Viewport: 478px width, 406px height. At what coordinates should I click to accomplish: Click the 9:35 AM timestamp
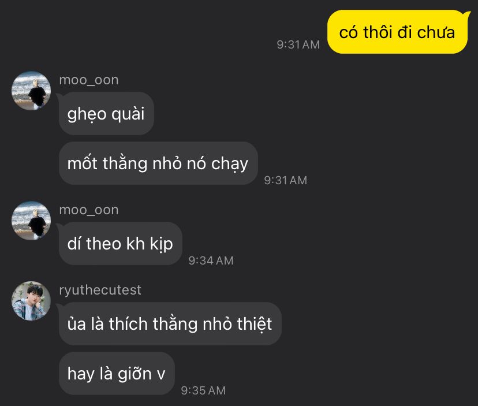pyautogui.click(x=203, y=390)
